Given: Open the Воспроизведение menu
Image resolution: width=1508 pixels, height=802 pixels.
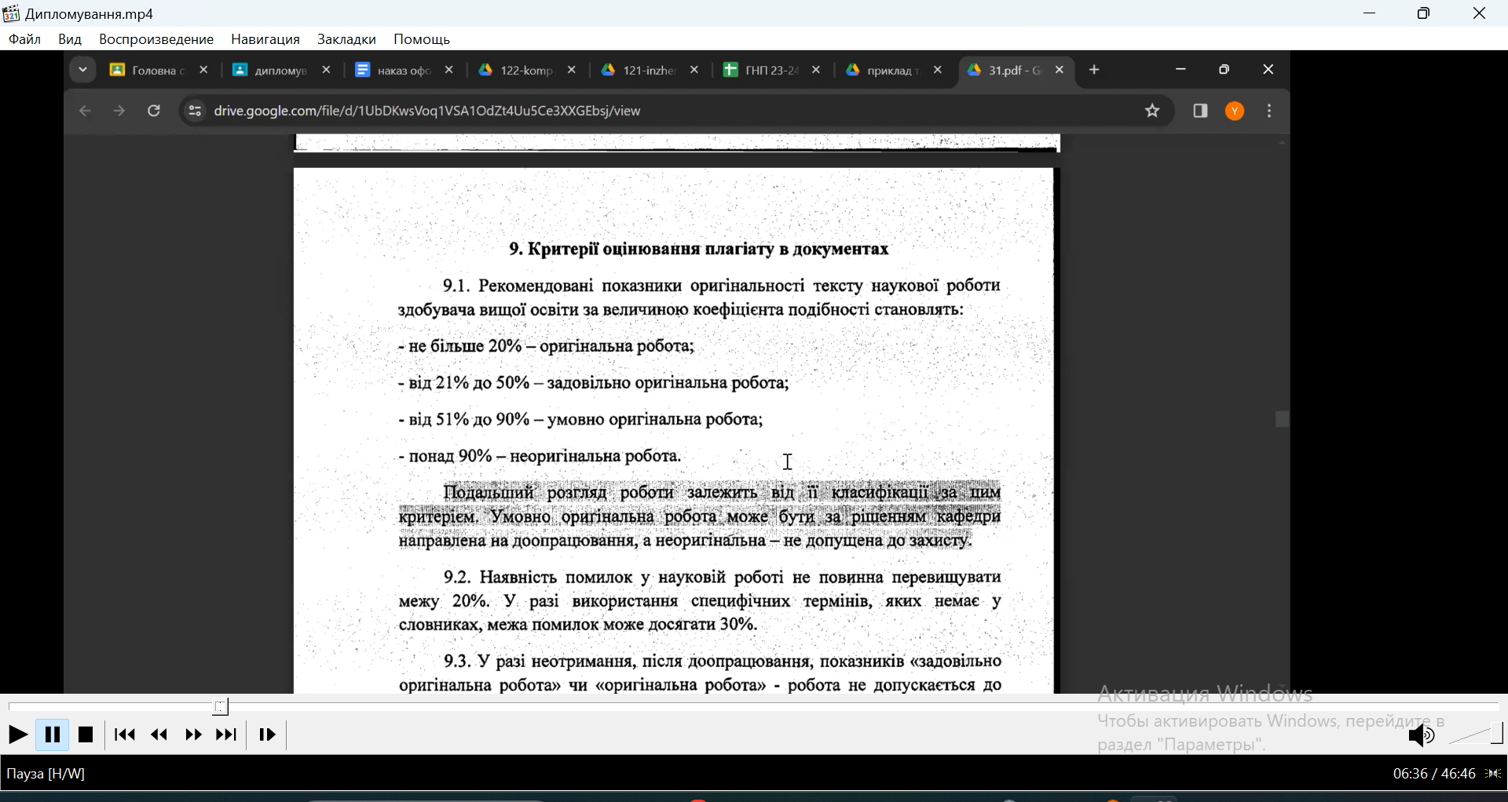Looking at the screenshot, I should 156,39.
